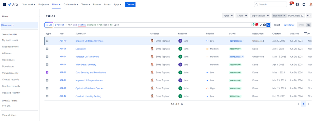Click the High priority icon on ASP-17
Image resolution: width=316 pixels, height=121 pixels.
[207, 88]
